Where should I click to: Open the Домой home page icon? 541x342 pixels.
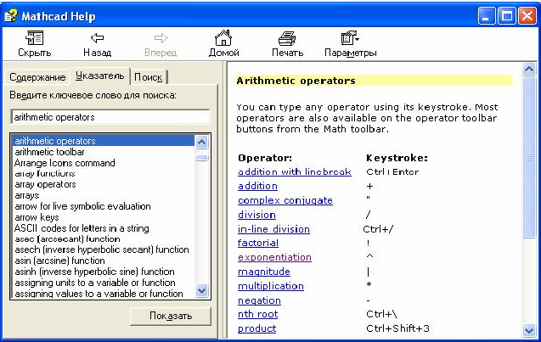[223, 37]
